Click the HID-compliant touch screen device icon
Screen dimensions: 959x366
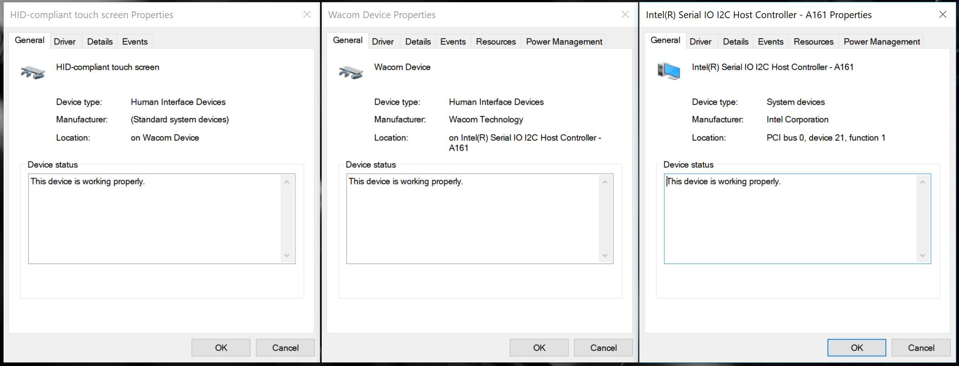pos(33,72)
